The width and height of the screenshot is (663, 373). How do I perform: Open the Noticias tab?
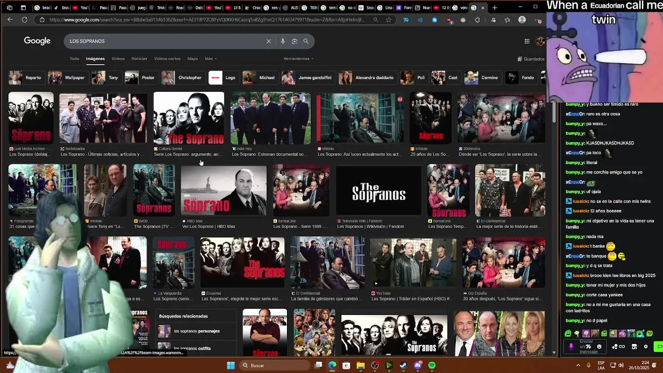coord(139,59)
